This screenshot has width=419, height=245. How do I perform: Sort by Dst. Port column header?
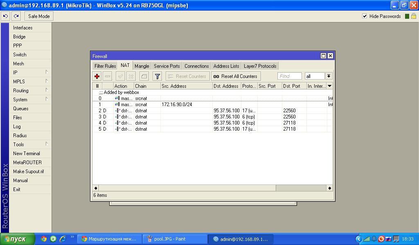click(294, 86)
